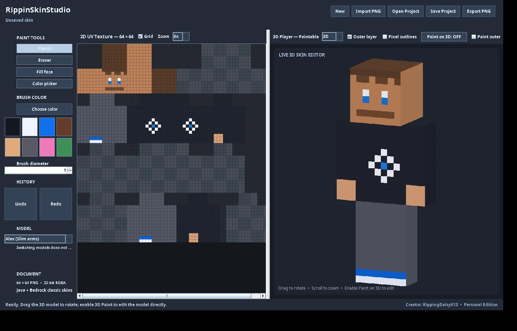
Task: Click Export PNG button
Action: click(x=479, y=11)
